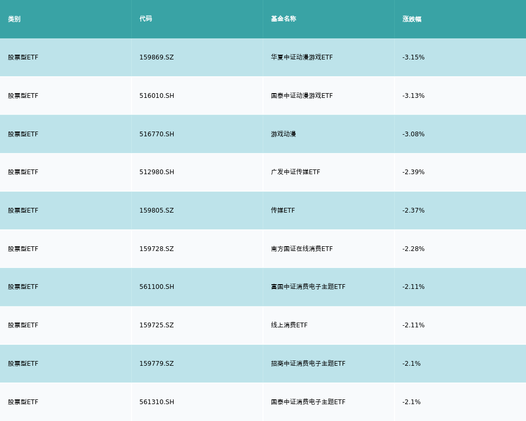Open 广发中证传媒ETF fund name
The width and height of the screenshot is (526, 421).
295,172
